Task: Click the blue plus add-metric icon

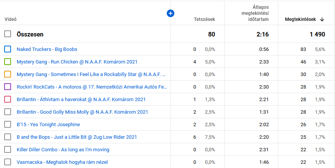Action: point(171,13)
